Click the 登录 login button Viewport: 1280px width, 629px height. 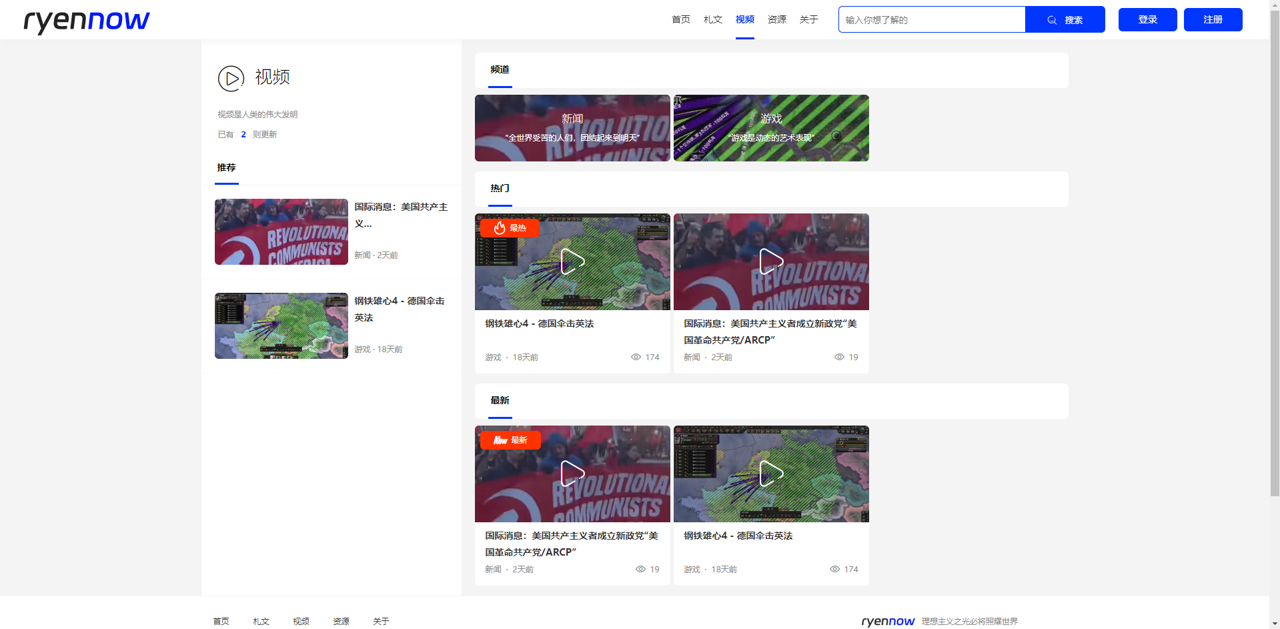click(1148, 19)
